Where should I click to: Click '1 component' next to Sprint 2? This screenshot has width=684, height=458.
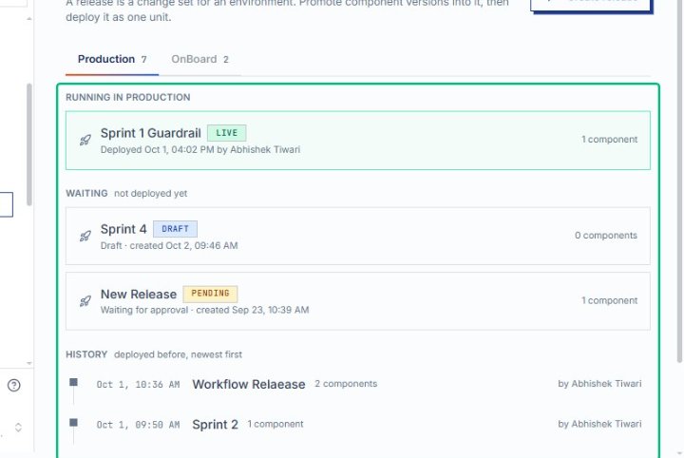point(275,424)
